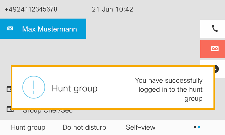225x135 pixels.
Task: Toggle the Do not disturb softkey
Action: click(x=84, y=127)
